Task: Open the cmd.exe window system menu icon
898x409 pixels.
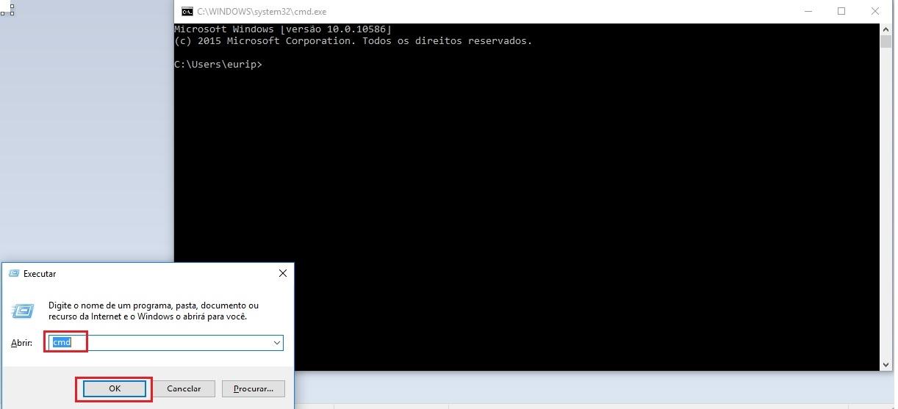Action: click(x=187, y=11)
